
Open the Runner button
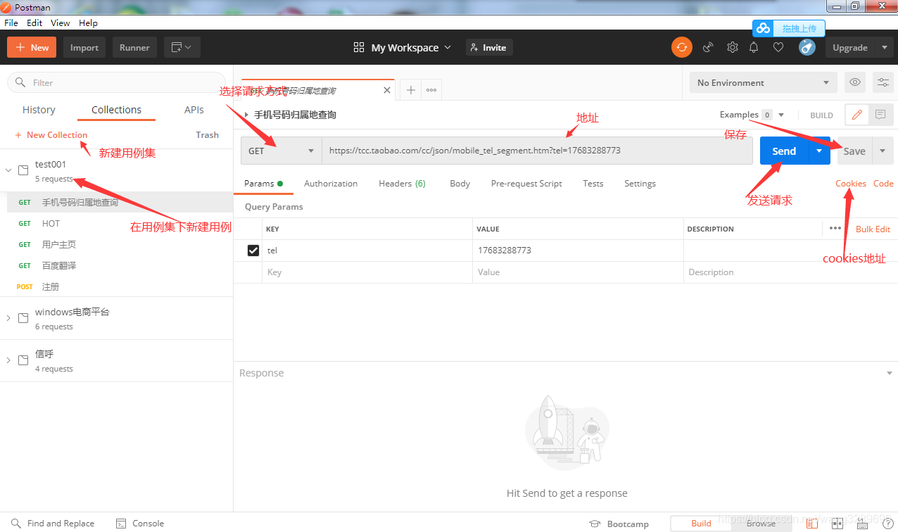click(x=134, y=47)
